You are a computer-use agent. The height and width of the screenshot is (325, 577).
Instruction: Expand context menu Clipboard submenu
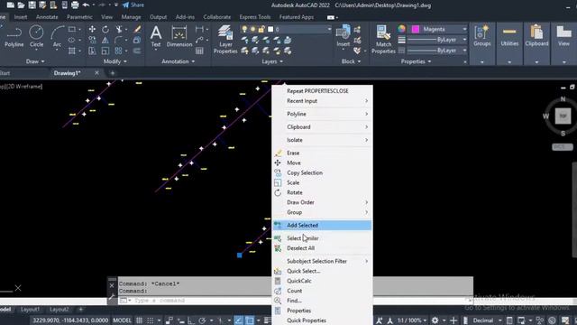(x=323, y=127)
